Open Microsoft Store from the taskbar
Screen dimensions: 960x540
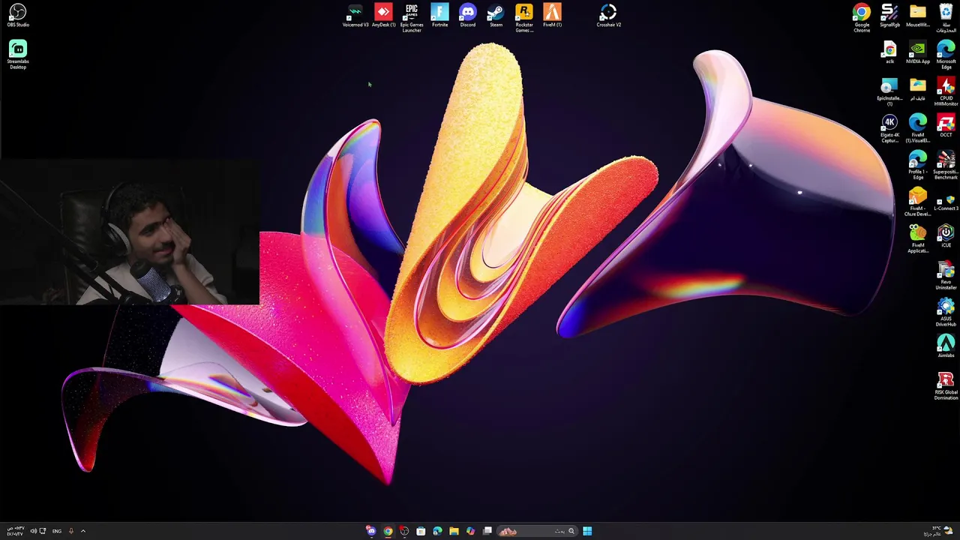click(x=421, y=531)
